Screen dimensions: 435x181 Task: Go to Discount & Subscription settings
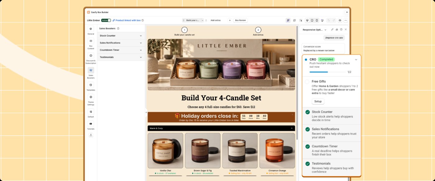[91, 58]
